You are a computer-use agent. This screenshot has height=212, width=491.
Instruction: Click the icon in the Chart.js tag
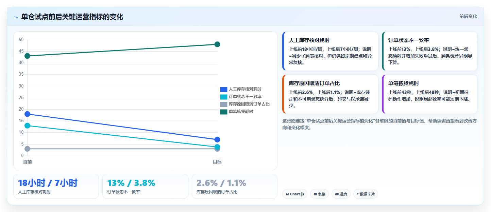coord(288,194)
